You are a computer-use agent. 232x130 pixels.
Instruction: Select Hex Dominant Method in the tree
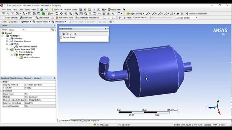tap(28, 47)
